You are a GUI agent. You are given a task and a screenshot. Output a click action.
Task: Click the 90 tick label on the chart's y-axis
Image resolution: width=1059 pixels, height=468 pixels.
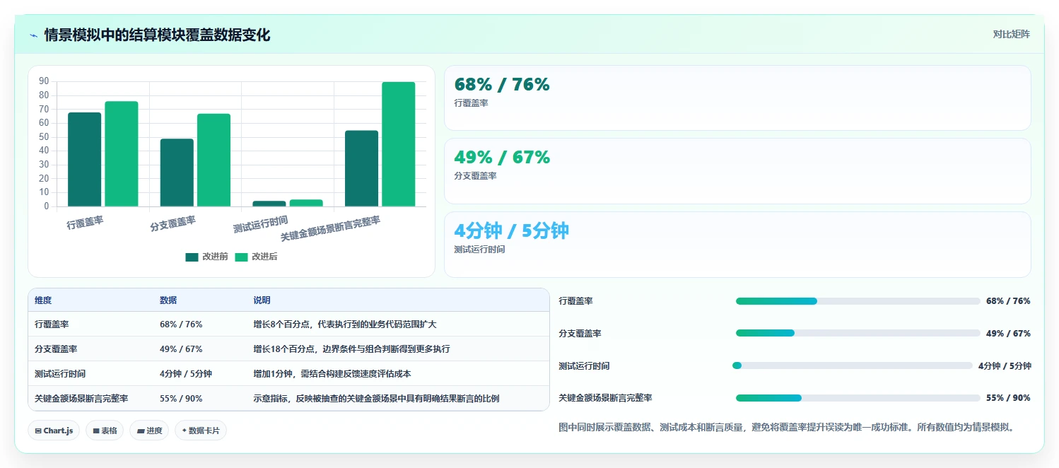pos(45,81)
